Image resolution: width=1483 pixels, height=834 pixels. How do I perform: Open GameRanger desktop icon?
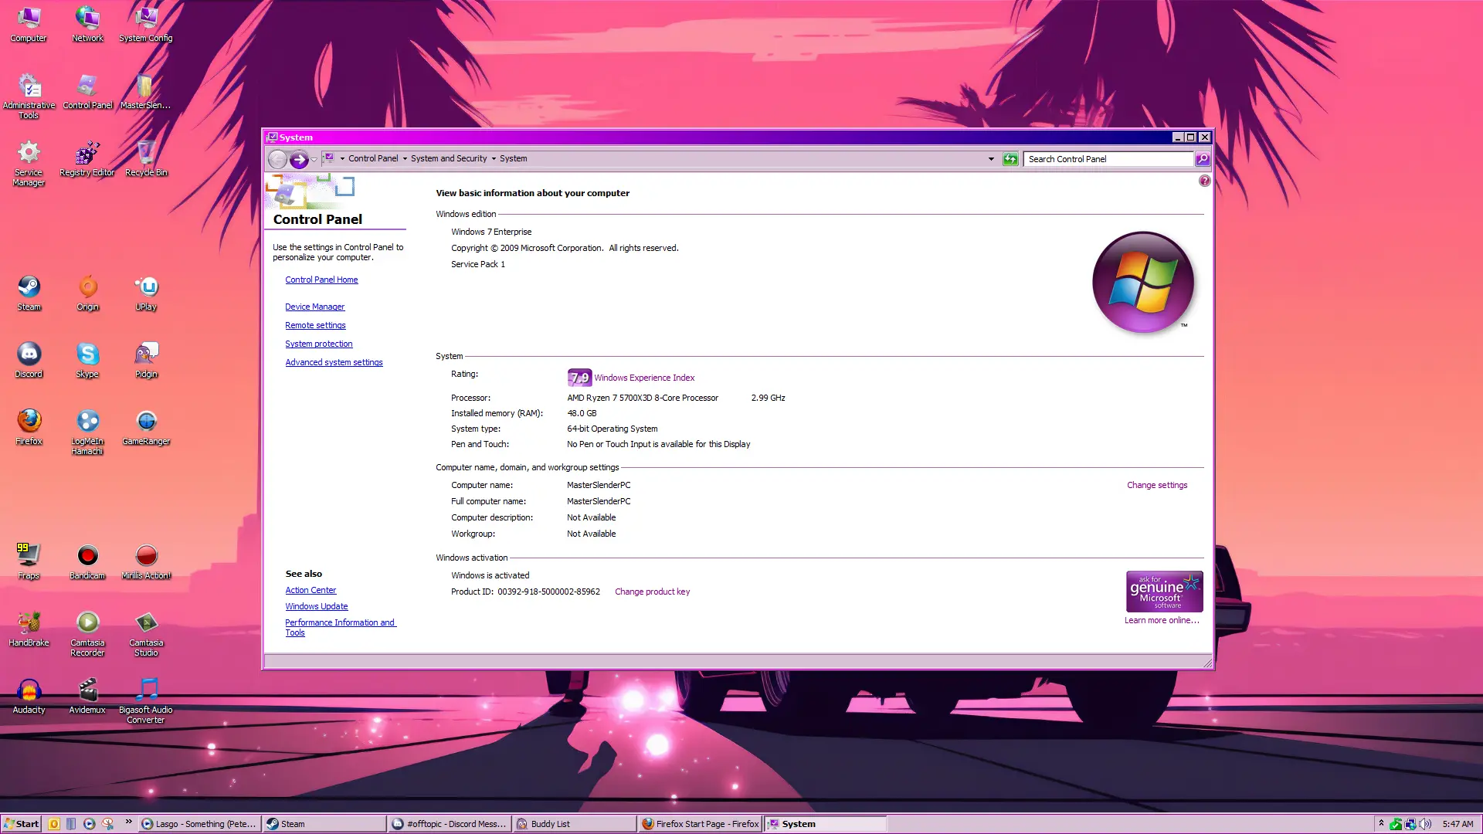pos(146,427)
